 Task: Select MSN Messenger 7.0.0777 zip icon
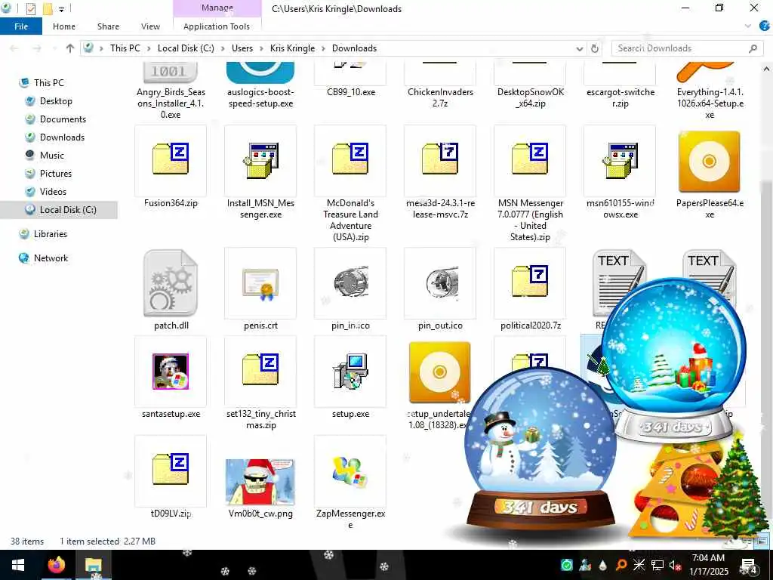(x=530, y=159)
